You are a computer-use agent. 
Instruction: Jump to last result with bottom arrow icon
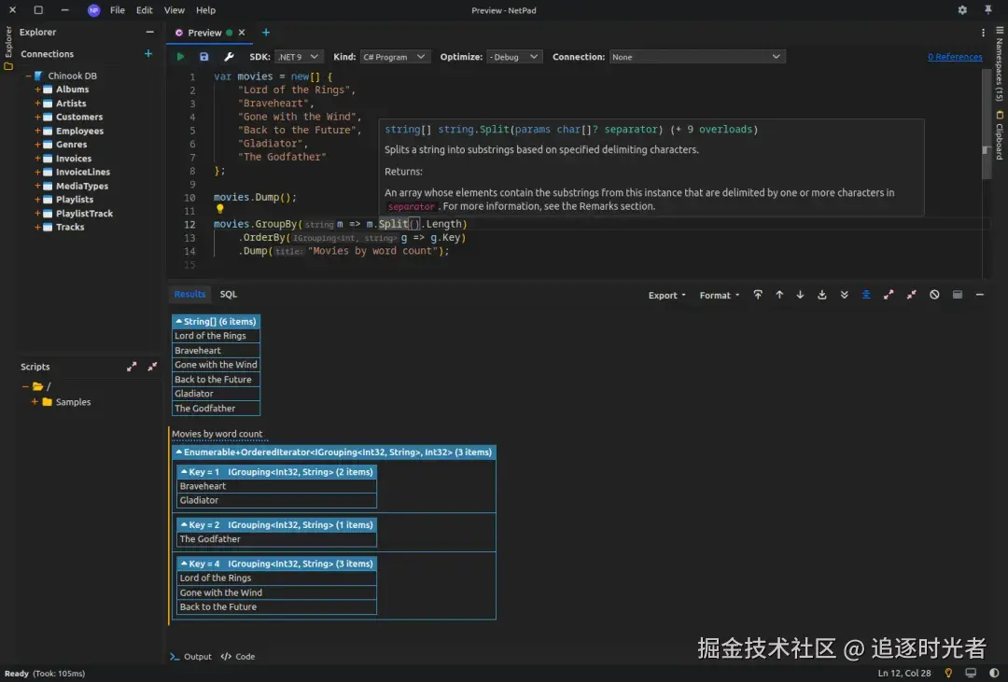click(x=821, y=295)
